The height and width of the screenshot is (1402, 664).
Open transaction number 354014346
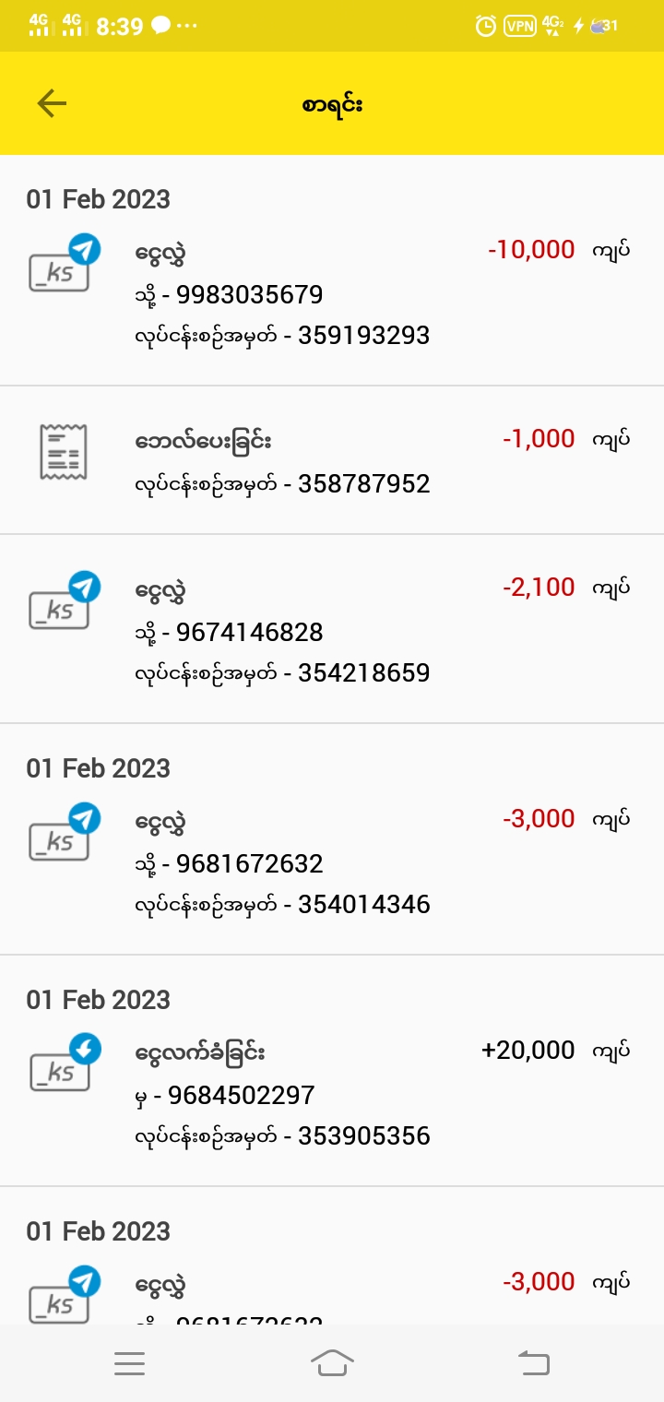pos(363,905)
